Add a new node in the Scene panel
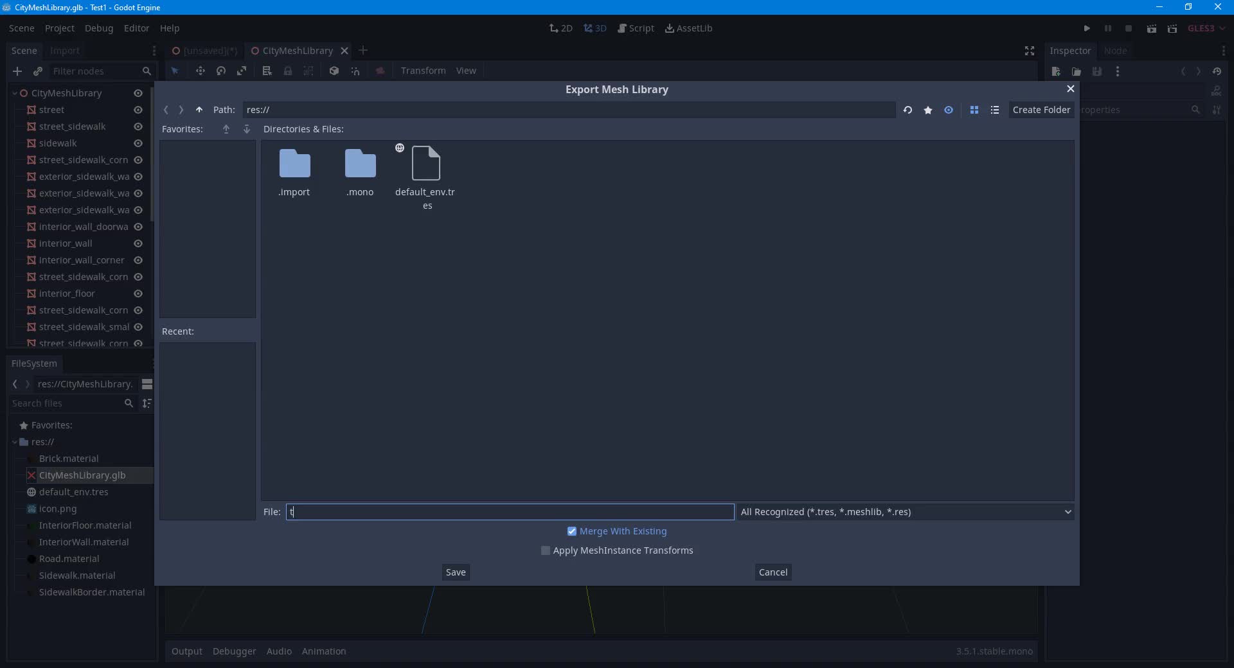 click(x=17, y=71)
